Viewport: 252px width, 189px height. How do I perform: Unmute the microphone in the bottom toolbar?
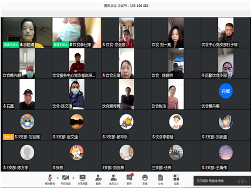pos(50,179)
